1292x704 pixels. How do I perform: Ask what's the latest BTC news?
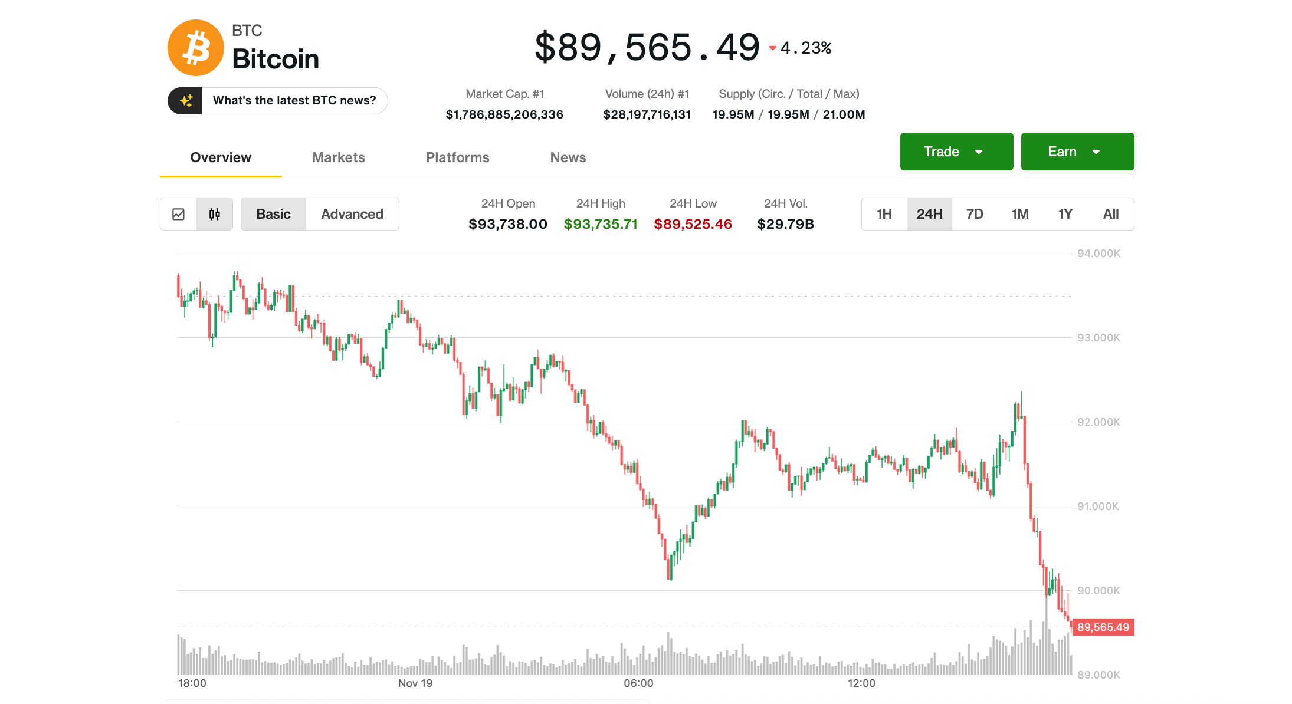tap(294, 100)
